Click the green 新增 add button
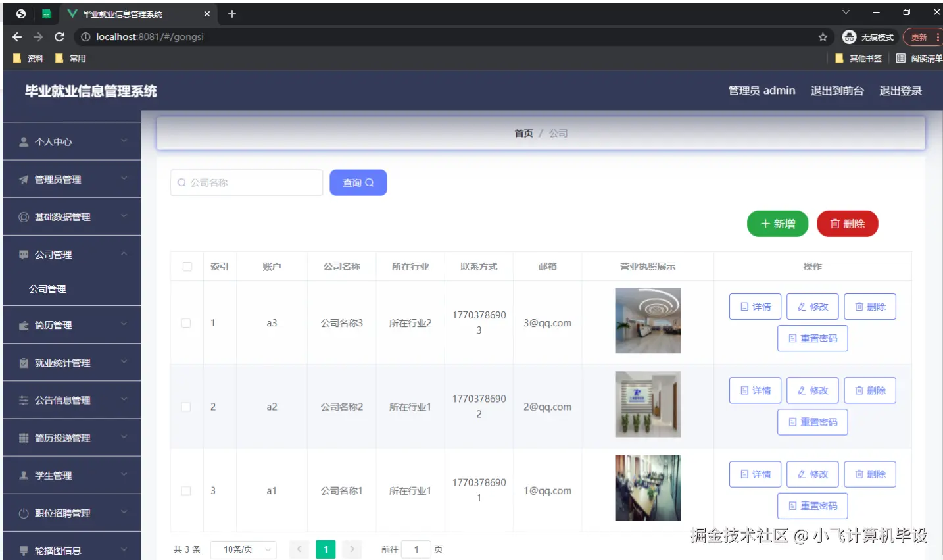The width and height of the screenshot is (943, 560). (x=778, y=224)
